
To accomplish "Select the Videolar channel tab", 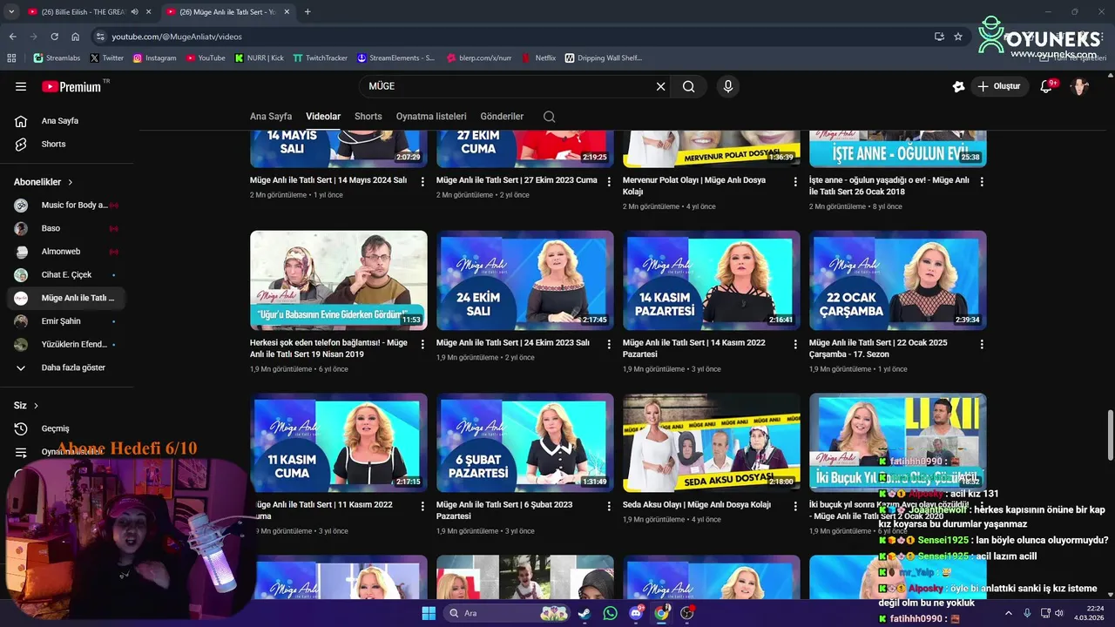I will pos(323,117).
